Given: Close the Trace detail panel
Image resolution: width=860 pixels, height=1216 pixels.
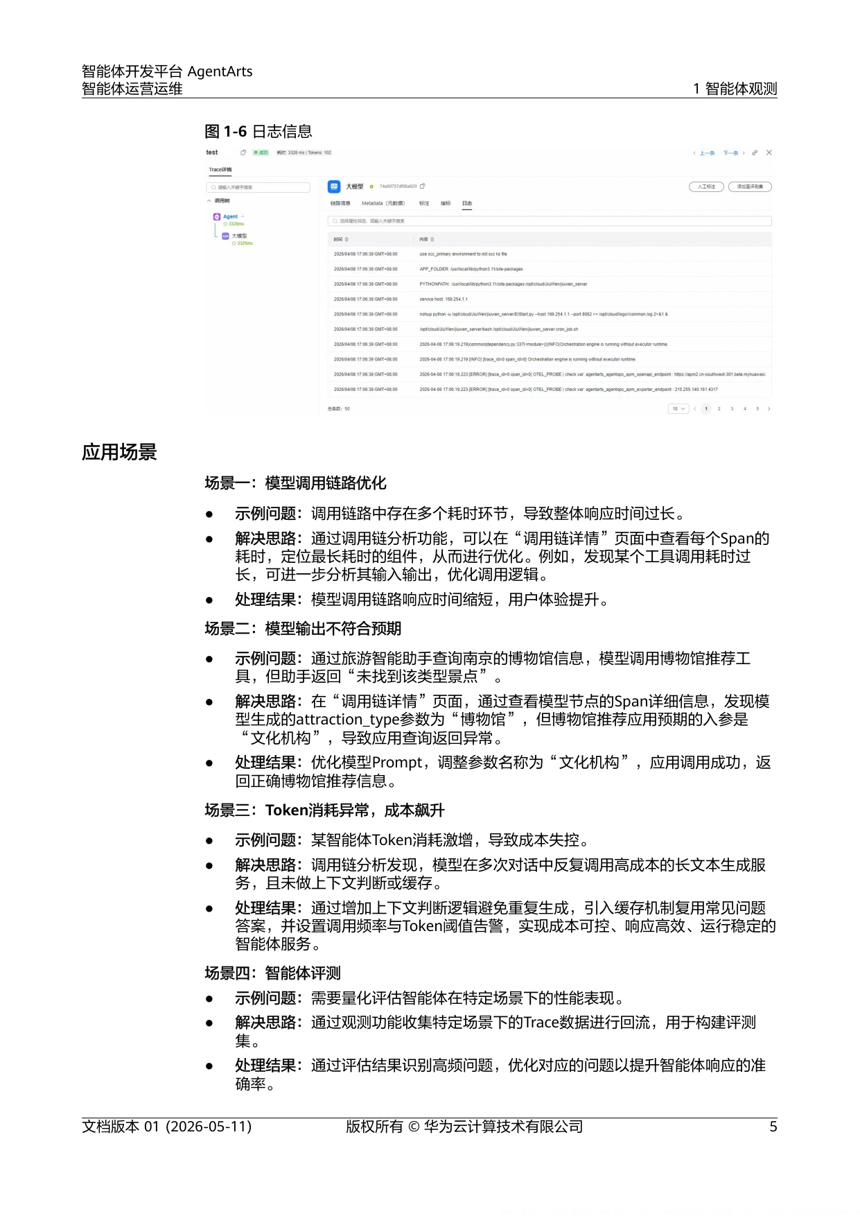Looking at the screenshot, I should click(x=769, y=153).
